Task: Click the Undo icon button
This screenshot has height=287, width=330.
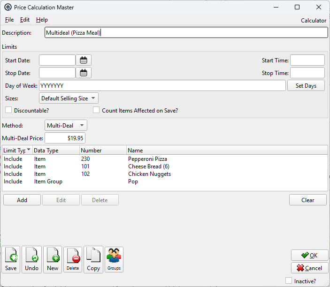Action: (31, 259)
